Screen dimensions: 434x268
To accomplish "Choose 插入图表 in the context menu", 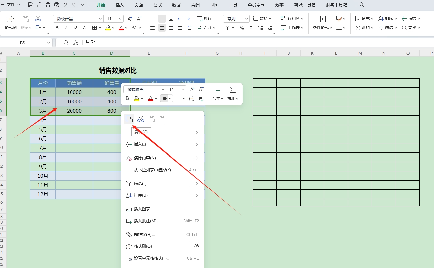I will click(163, 209).
